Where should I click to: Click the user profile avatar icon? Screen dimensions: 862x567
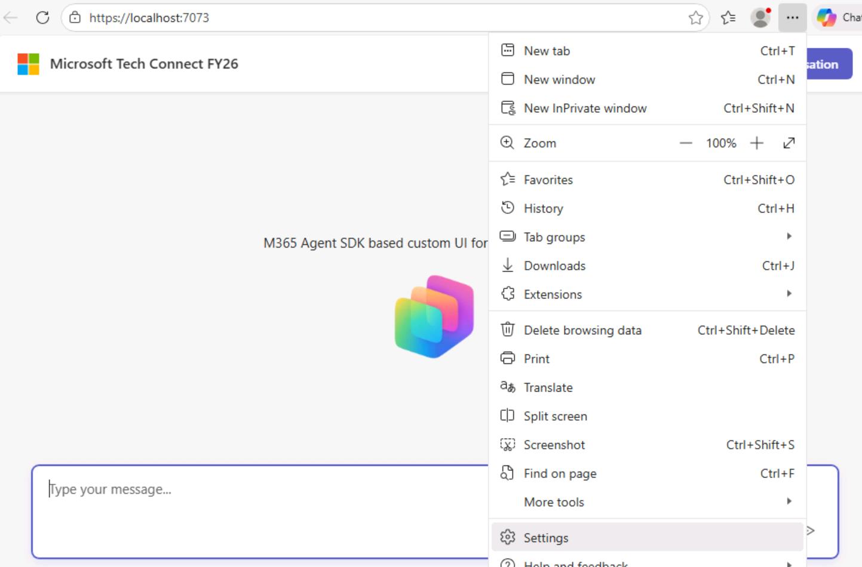point(760,18)
